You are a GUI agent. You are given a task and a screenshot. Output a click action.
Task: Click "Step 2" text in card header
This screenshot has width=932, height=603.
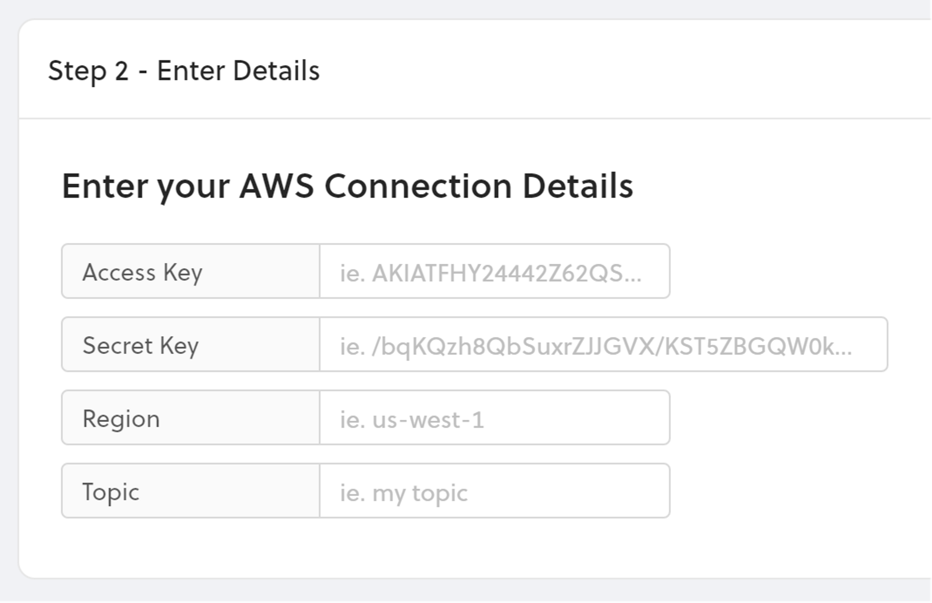(x=88, y=71)
